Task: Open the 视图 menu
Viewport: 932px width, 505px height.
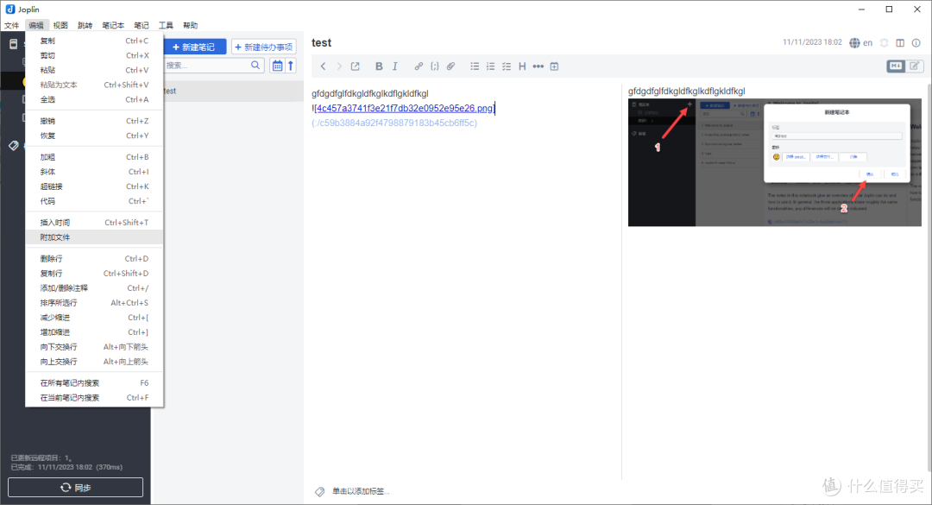Action: pyautogui.click(x=60, y=26)
